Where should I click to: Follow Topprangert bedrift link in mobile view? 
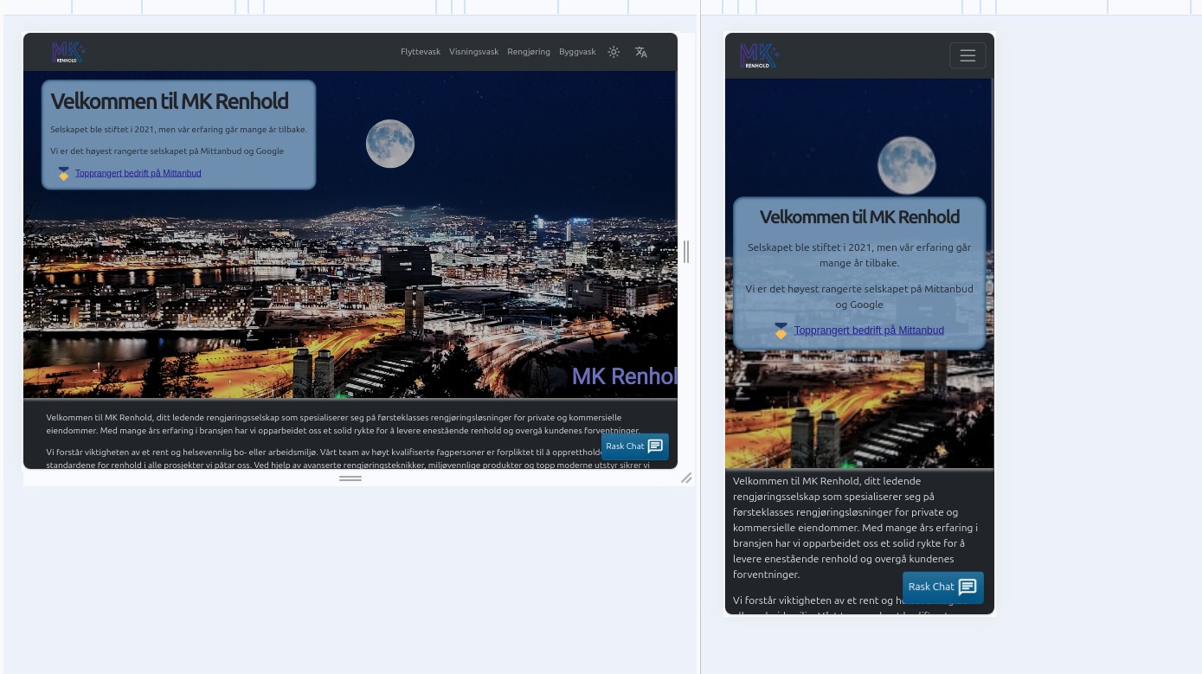point(869,331)
